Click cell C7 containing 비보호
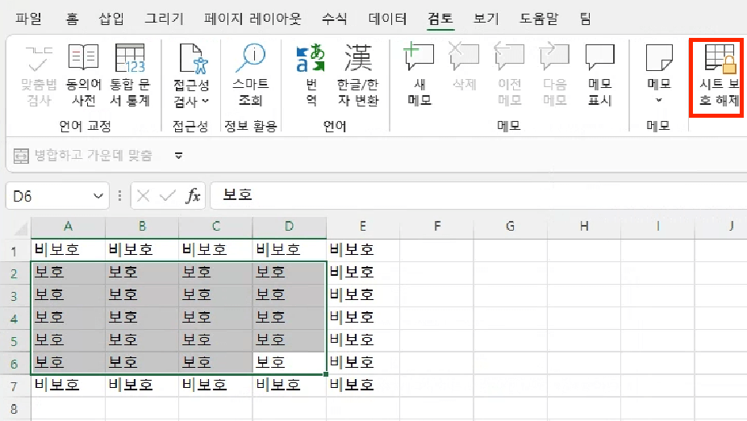Image resolution: width=747 pixels, height=421 pixels. tap(215, 386)
